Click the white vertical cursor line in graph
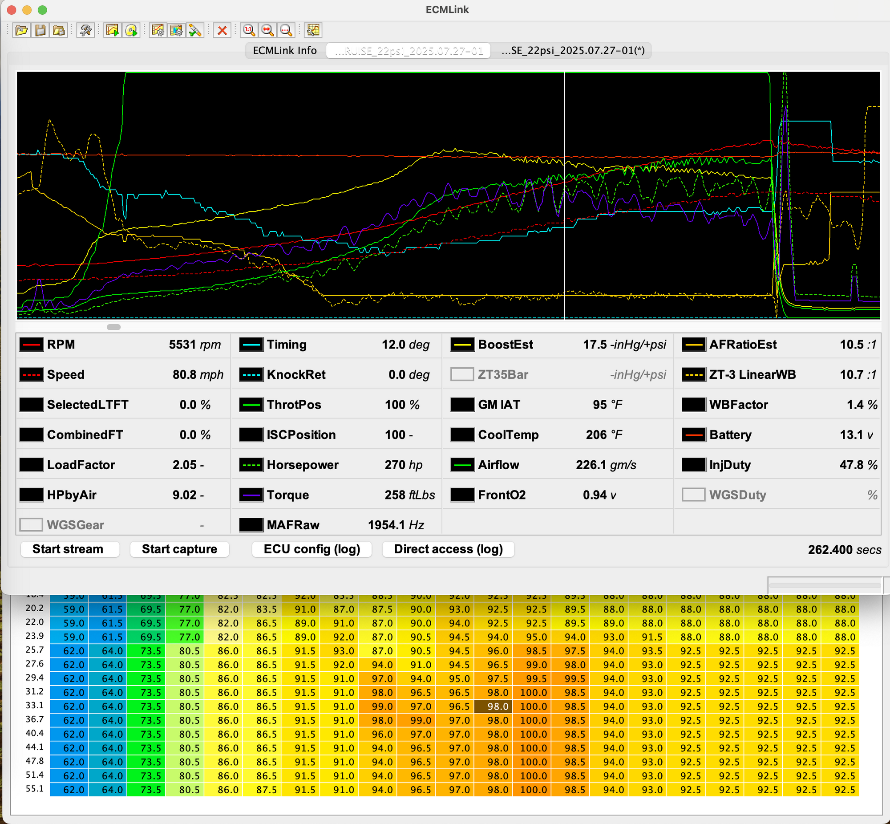 point(564,195)
